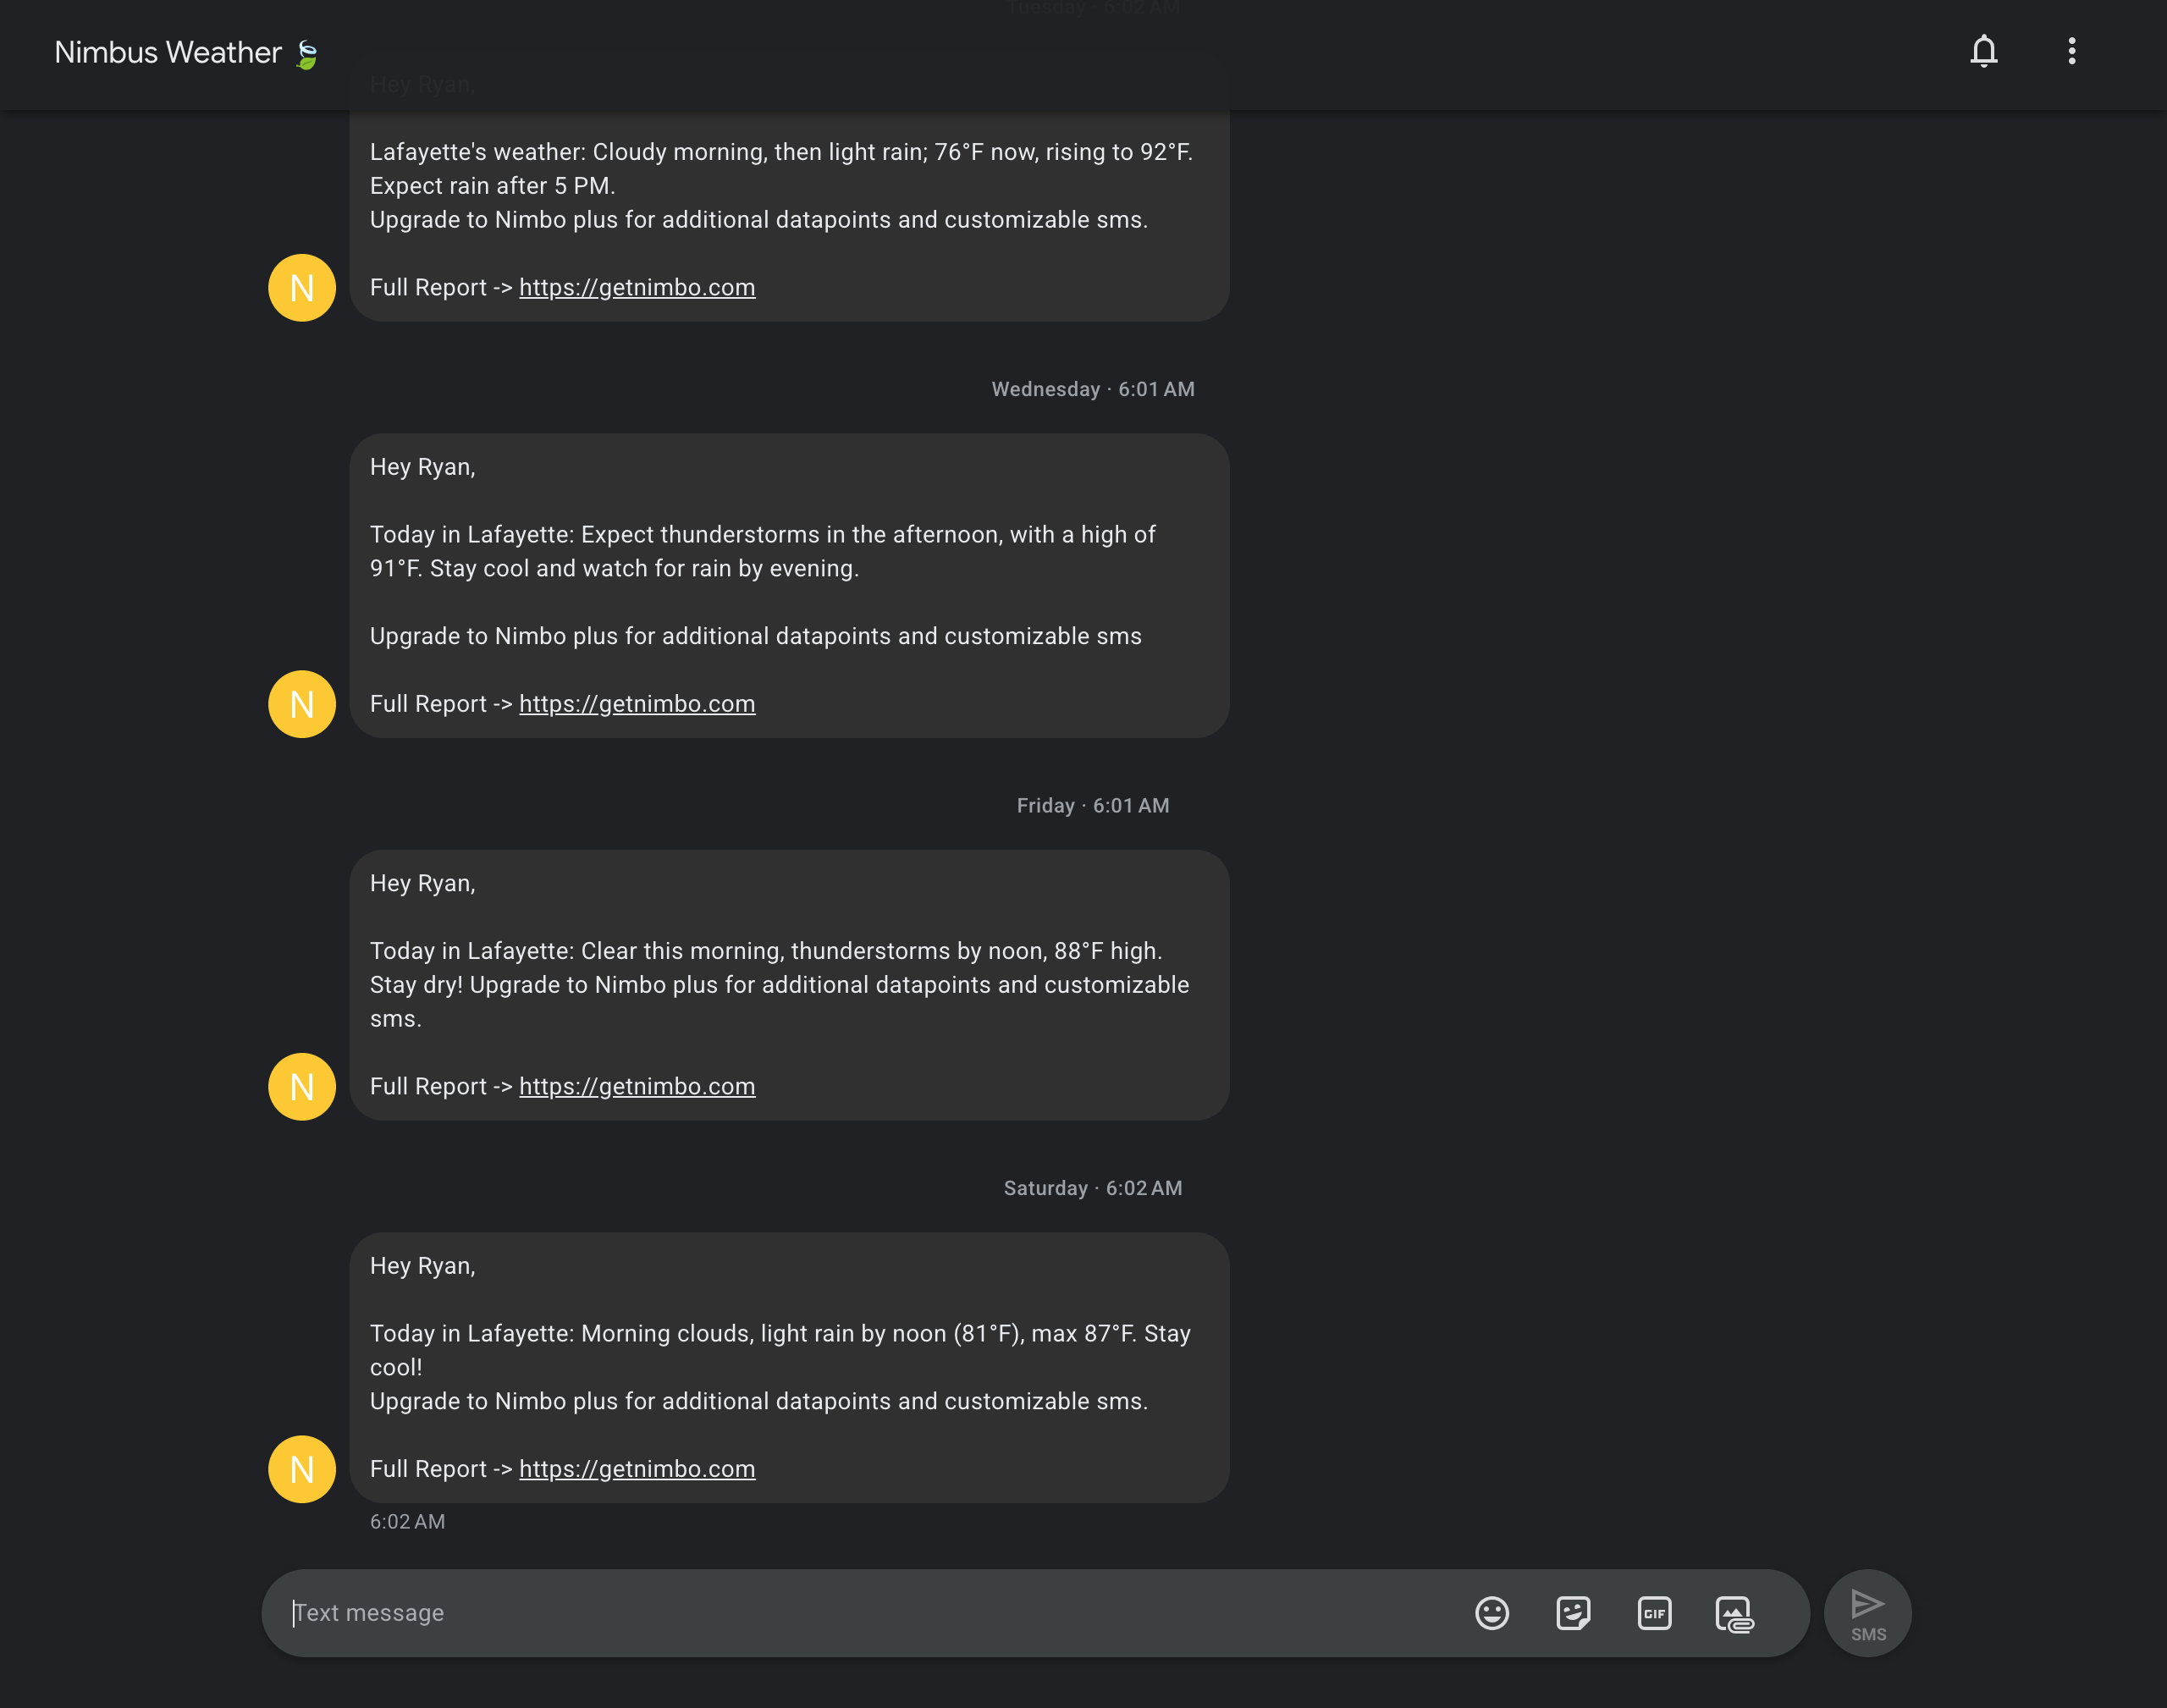Open the emoji picker
The image size is (2167, 1708).
coord(1492,1613)
